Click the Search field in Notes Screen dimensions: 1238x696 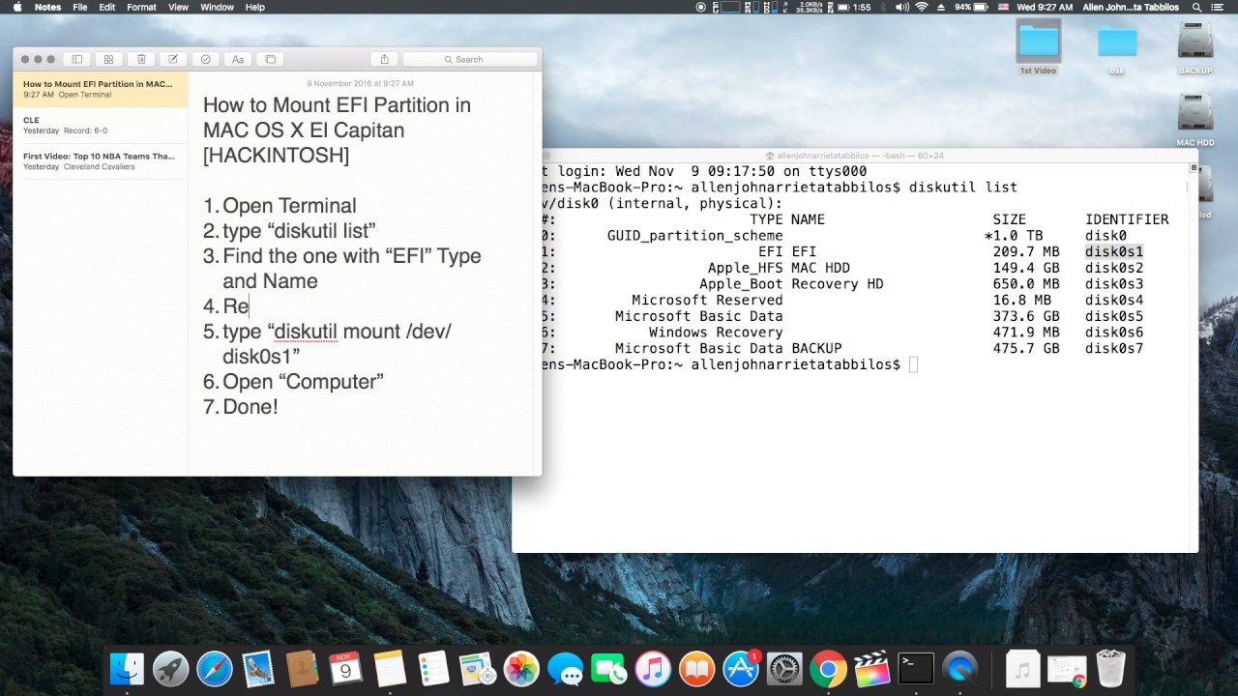point(469,59)
